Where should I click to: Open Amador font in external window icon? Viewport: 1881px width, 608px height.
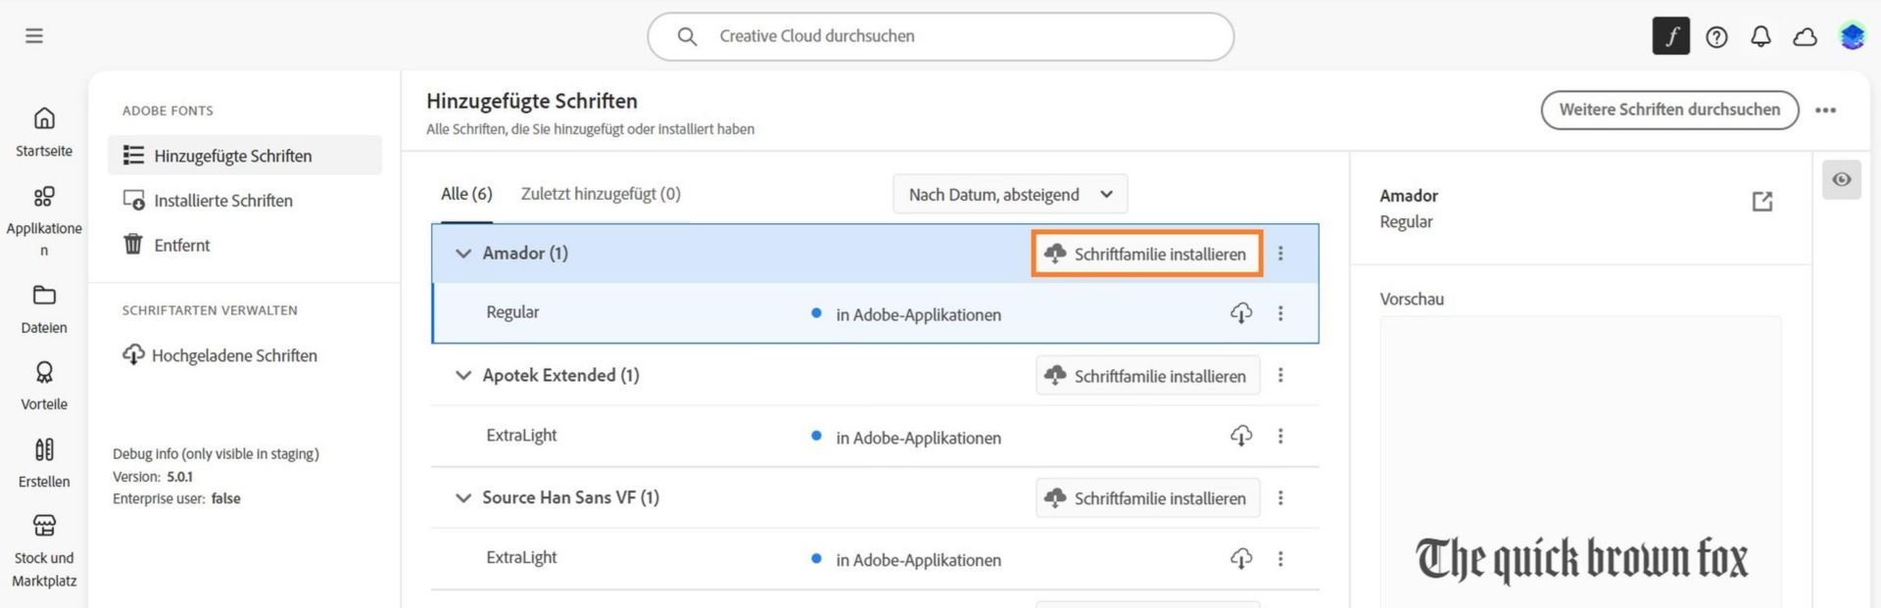tap(1762, 202)
